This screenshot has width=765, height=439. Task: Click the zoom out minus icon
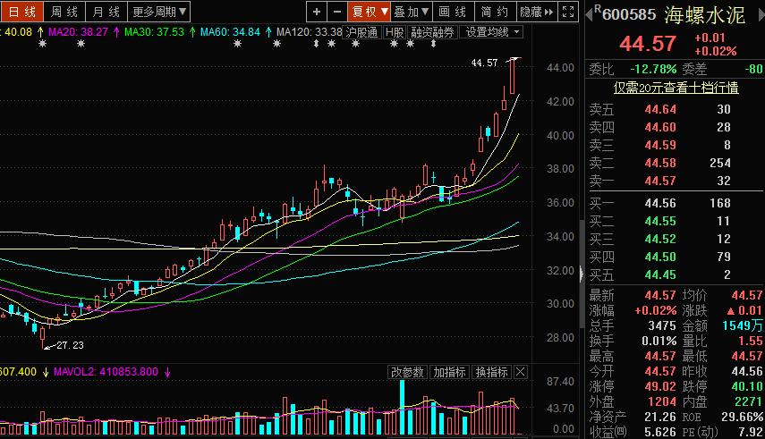point(336,12)
